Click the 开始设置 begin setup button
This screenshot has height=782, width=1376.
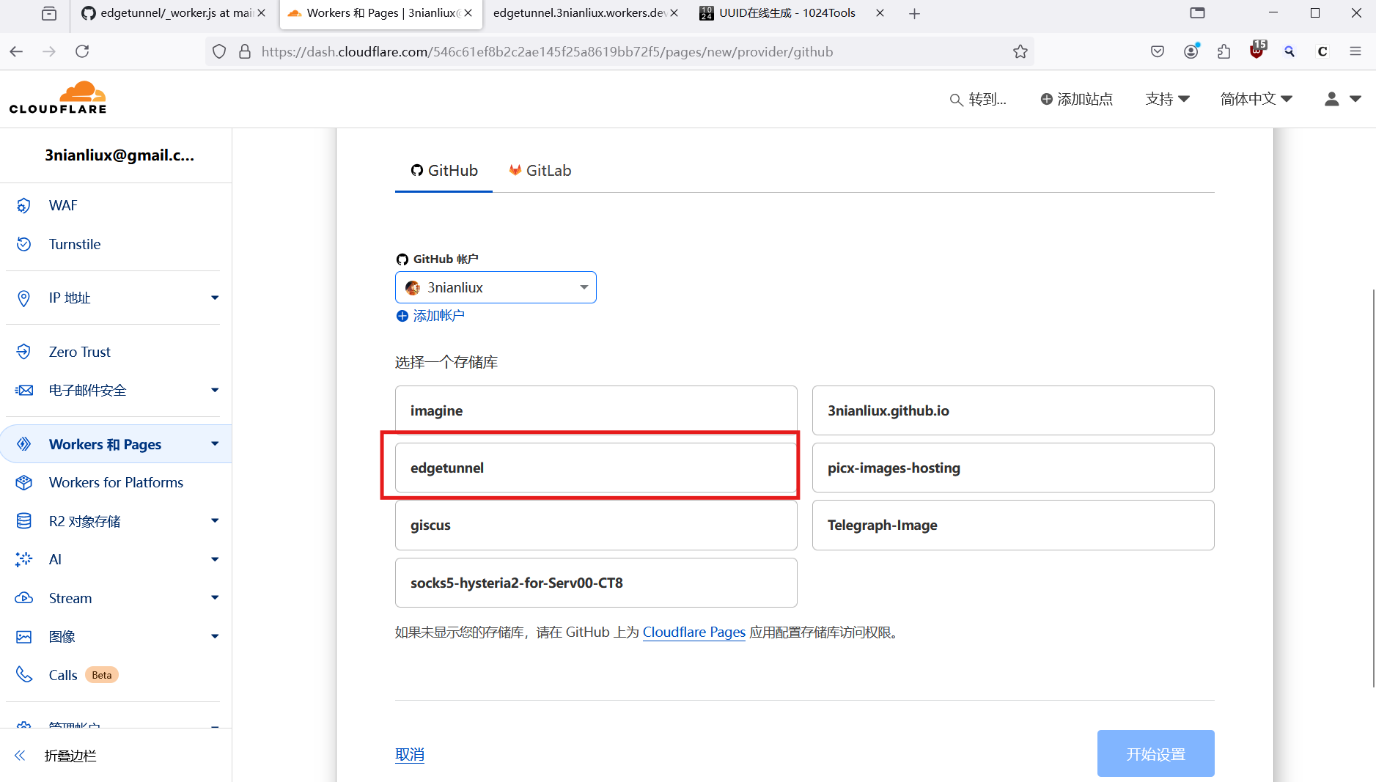1156,753
